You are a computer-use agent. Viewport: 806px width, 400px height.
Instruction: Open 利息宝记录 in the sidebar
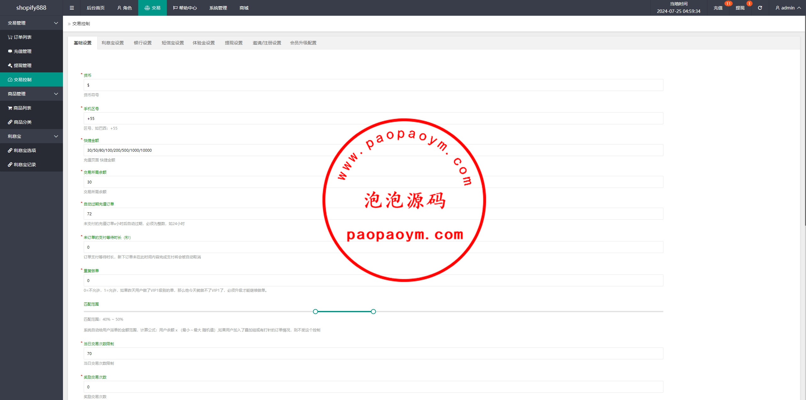(24, 165)
